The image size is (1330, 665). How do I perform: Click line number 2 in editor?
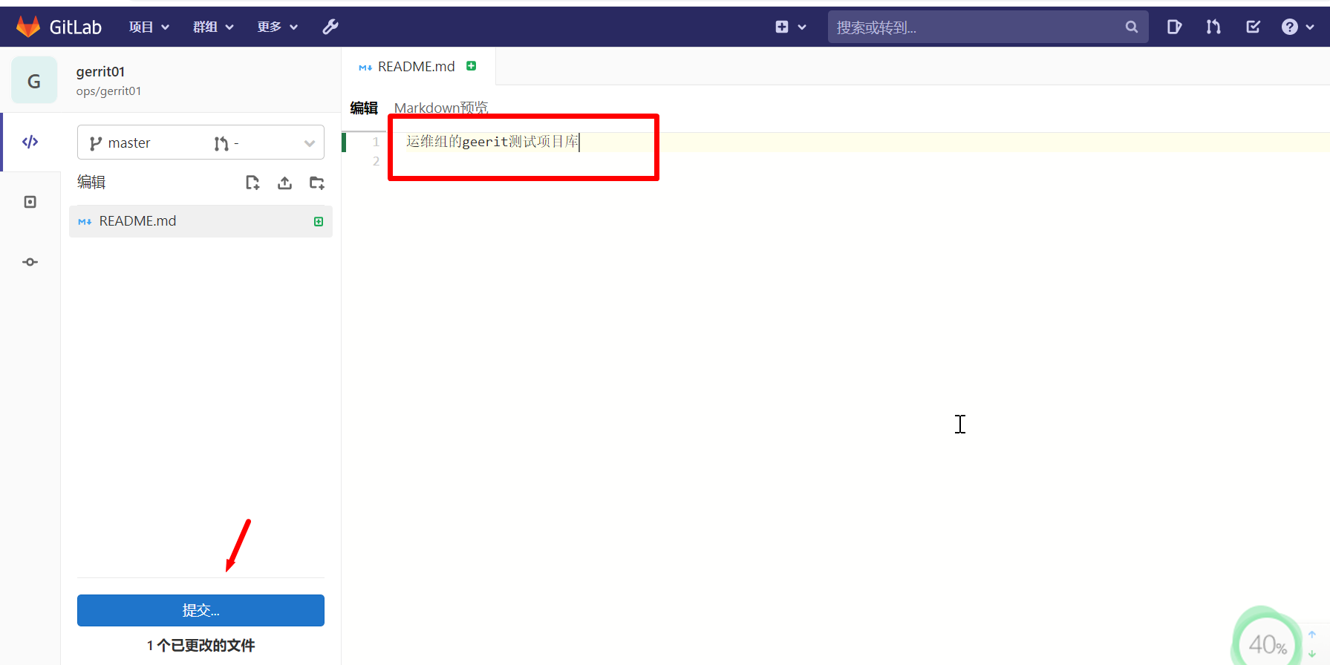[376, 161]
